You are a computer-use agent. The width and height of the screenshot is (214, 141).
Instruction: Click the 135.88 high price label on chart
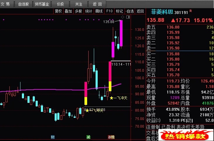coord(109,22)
